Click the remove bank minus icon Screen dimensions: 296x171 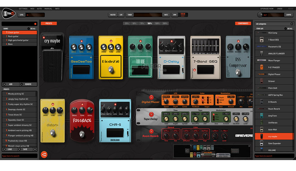(x=22, y=84)
